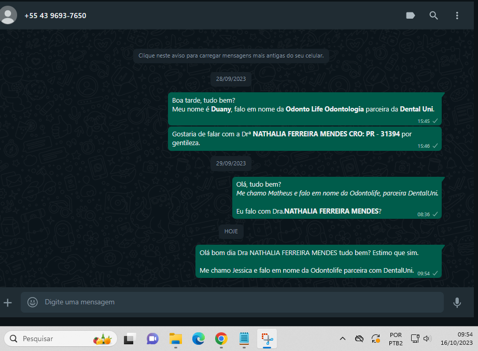Click contact number +55 43 9693-7650
Screen dimensions: 478x351
click(x=55, y=16)
